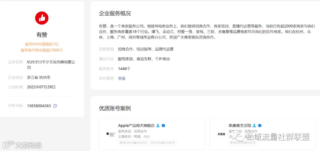Click the join date 2022年07月29日

(41, 87)
